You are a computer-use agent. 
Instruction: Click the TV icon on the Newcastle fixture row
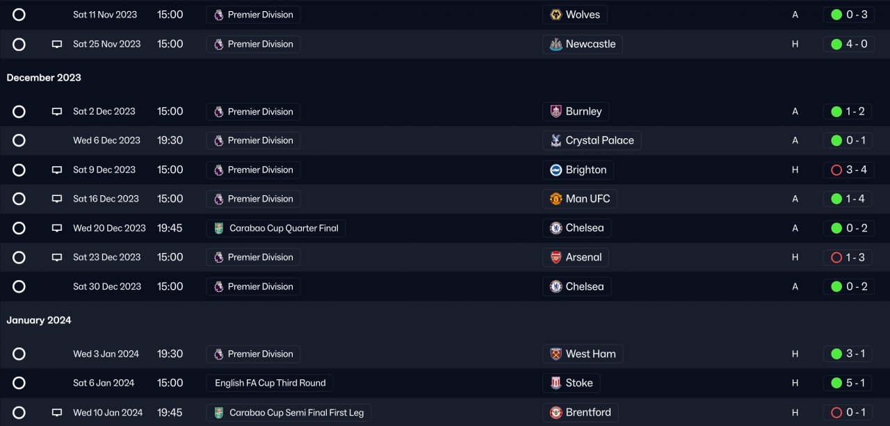click(x=57, y=44)
